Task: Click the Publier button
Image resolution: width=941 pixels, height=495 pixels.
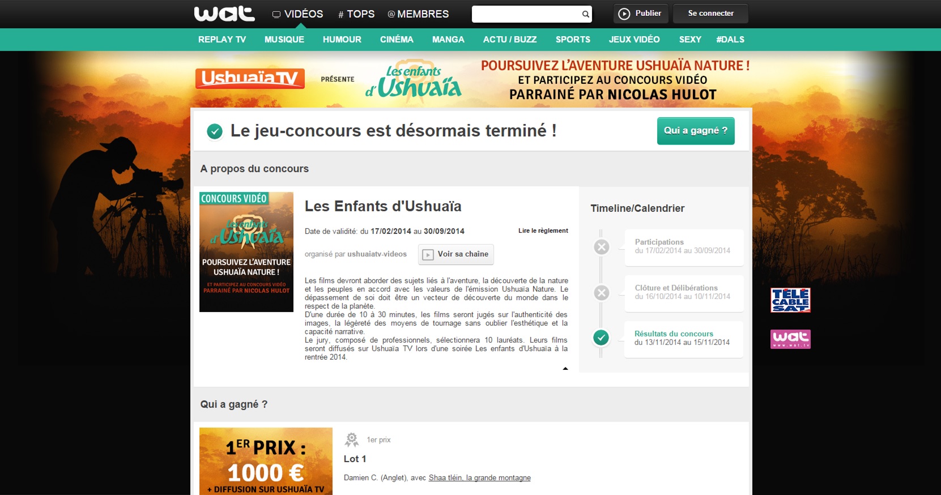Action: click(x=641, y=14)
